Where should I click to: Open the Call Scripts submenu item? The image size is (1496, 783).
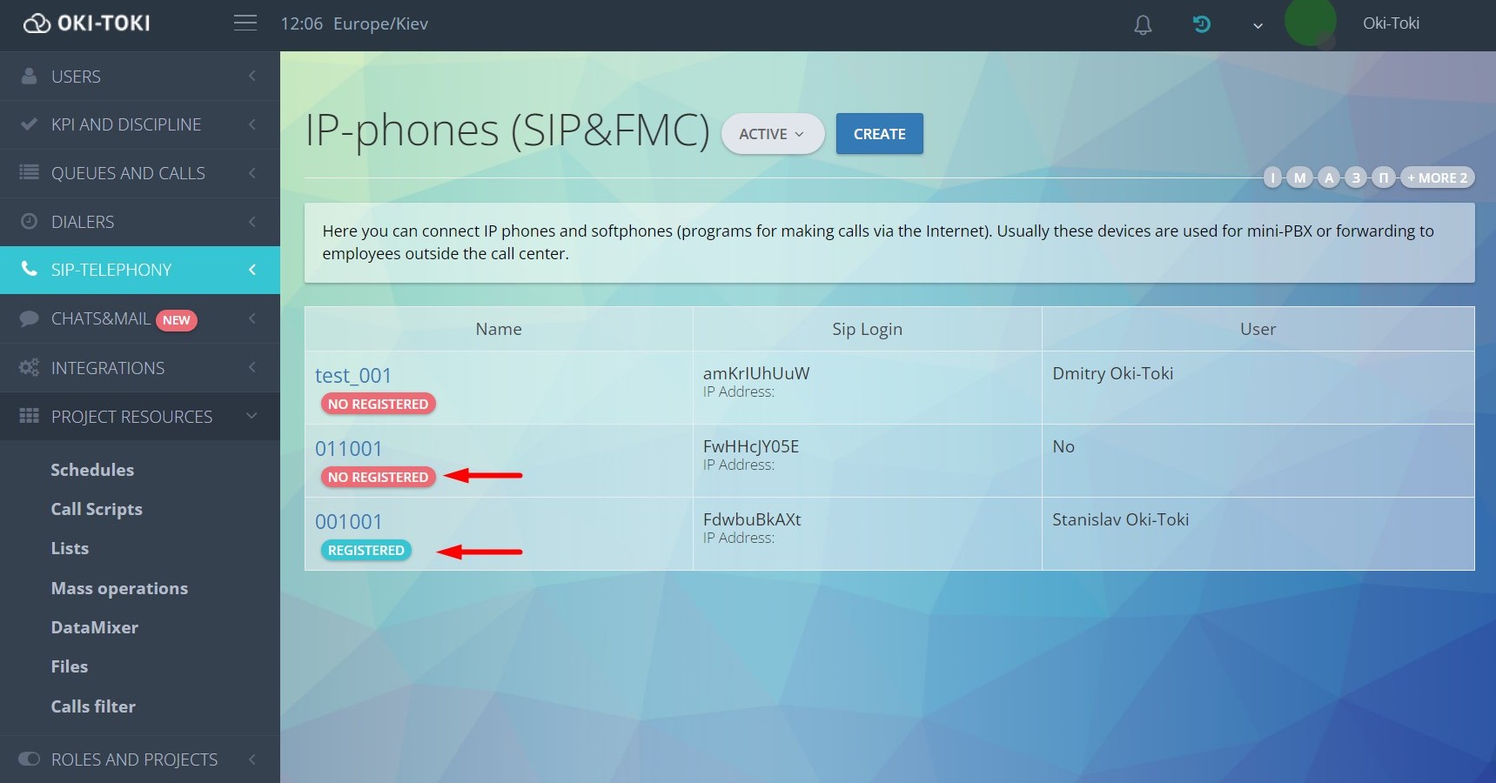97,509
